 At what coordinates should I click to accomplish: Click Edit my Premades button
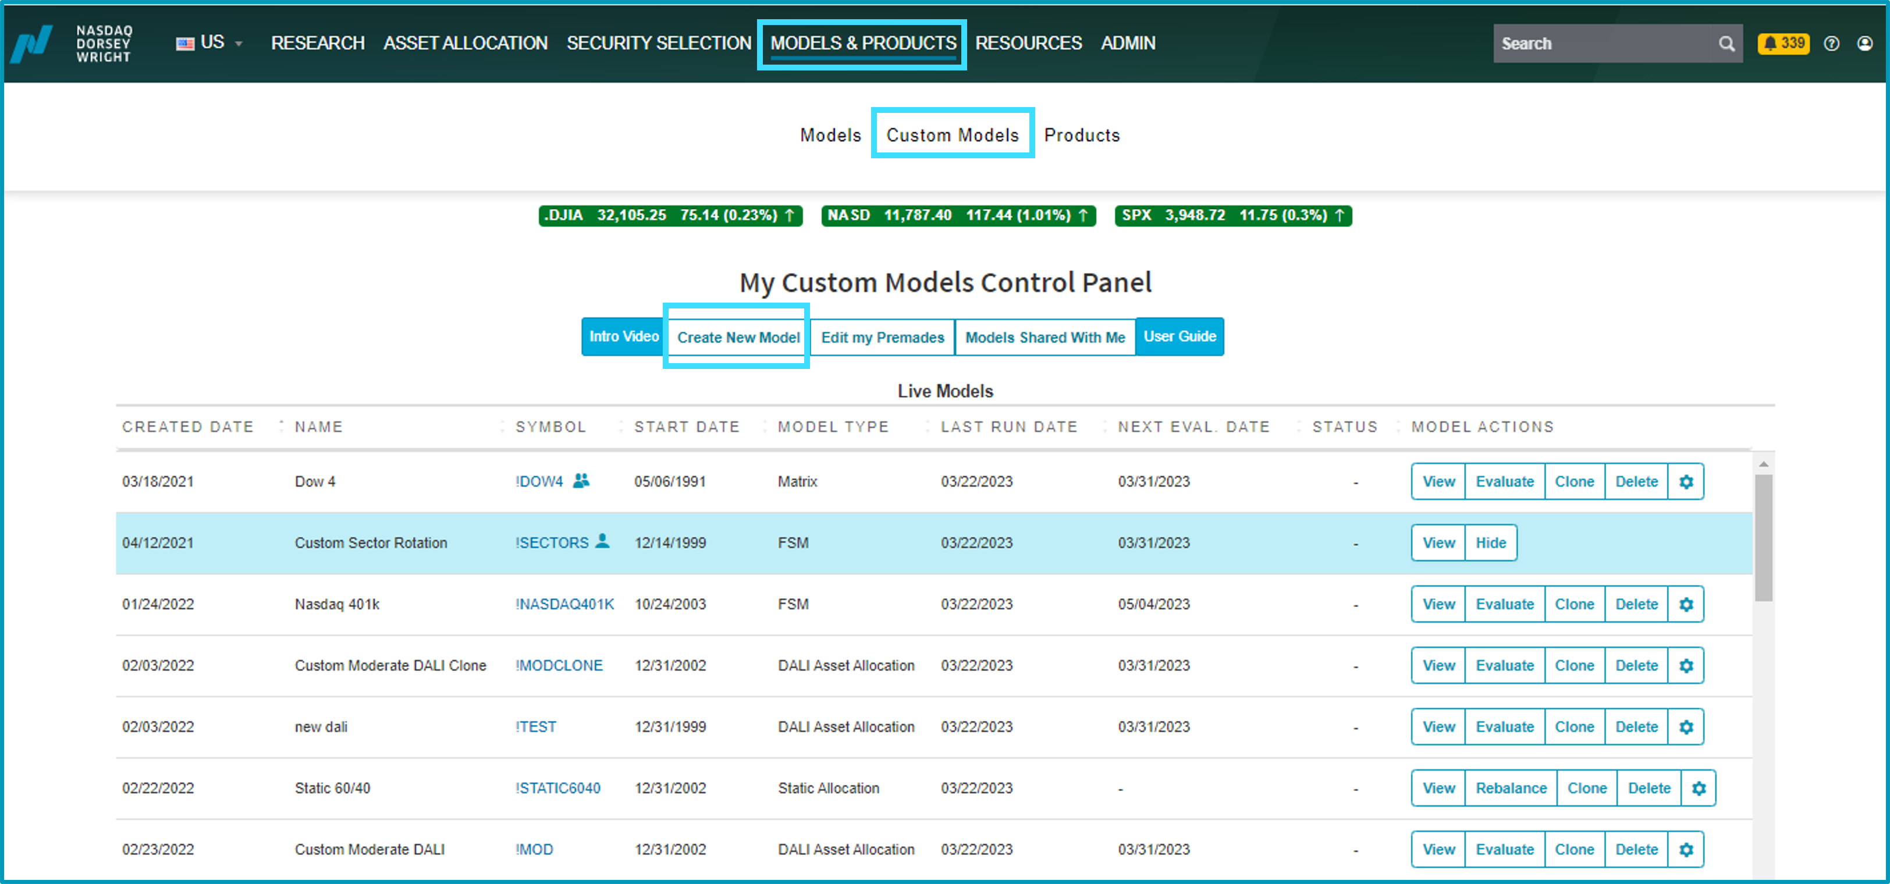click(x=883, y=338)
